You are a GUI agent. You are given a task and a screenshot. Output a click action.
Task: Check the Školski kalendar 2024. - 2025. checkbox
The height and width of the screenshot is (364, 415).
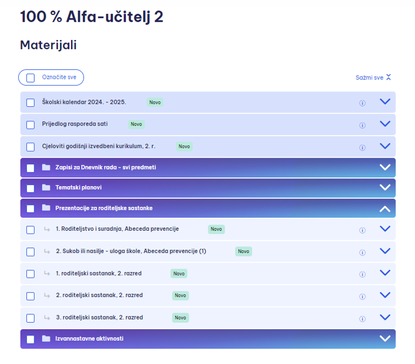click(31, 103)
